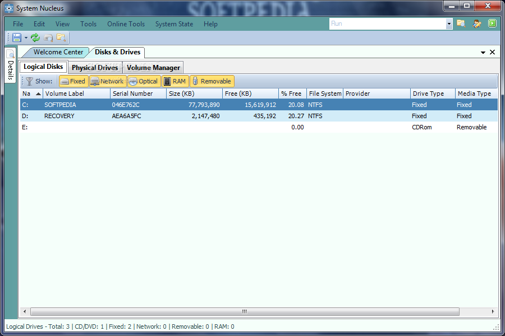
Task: Click serial number AEA6A5FC
Action: click(x=127, y=116)
